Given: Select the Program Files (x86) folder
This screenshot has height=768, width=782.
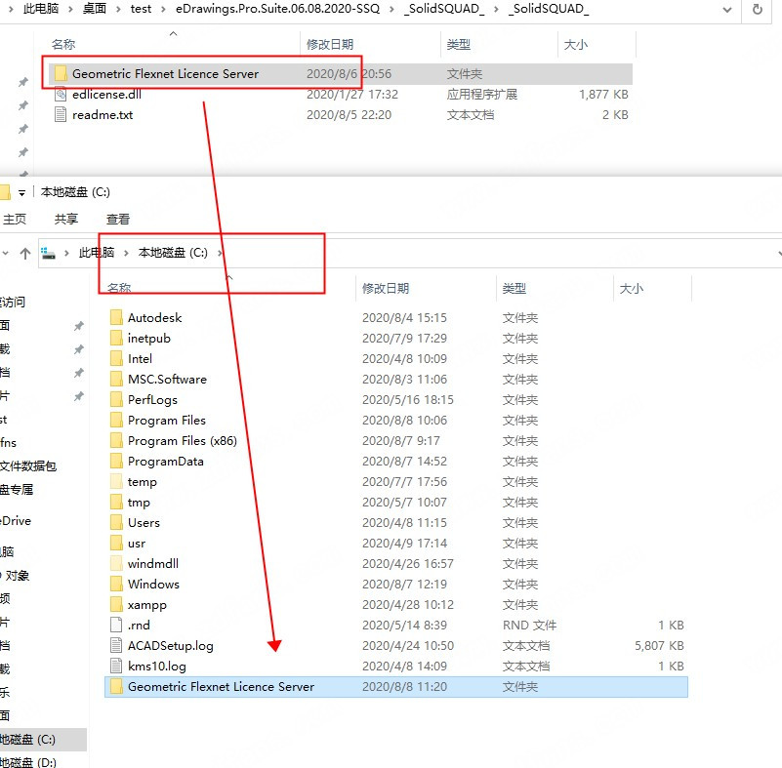Looking at the screenshot, I should (x=398, y=440).
